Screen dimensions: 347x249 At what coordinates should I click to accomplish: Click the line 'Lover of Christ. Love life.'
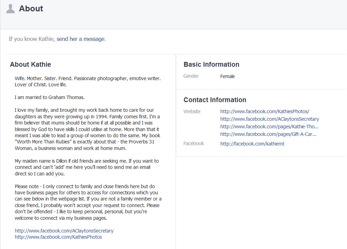pos(41,85)
